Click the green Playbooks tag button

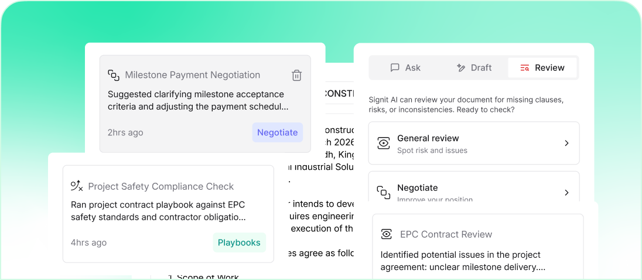pos(239,243)
